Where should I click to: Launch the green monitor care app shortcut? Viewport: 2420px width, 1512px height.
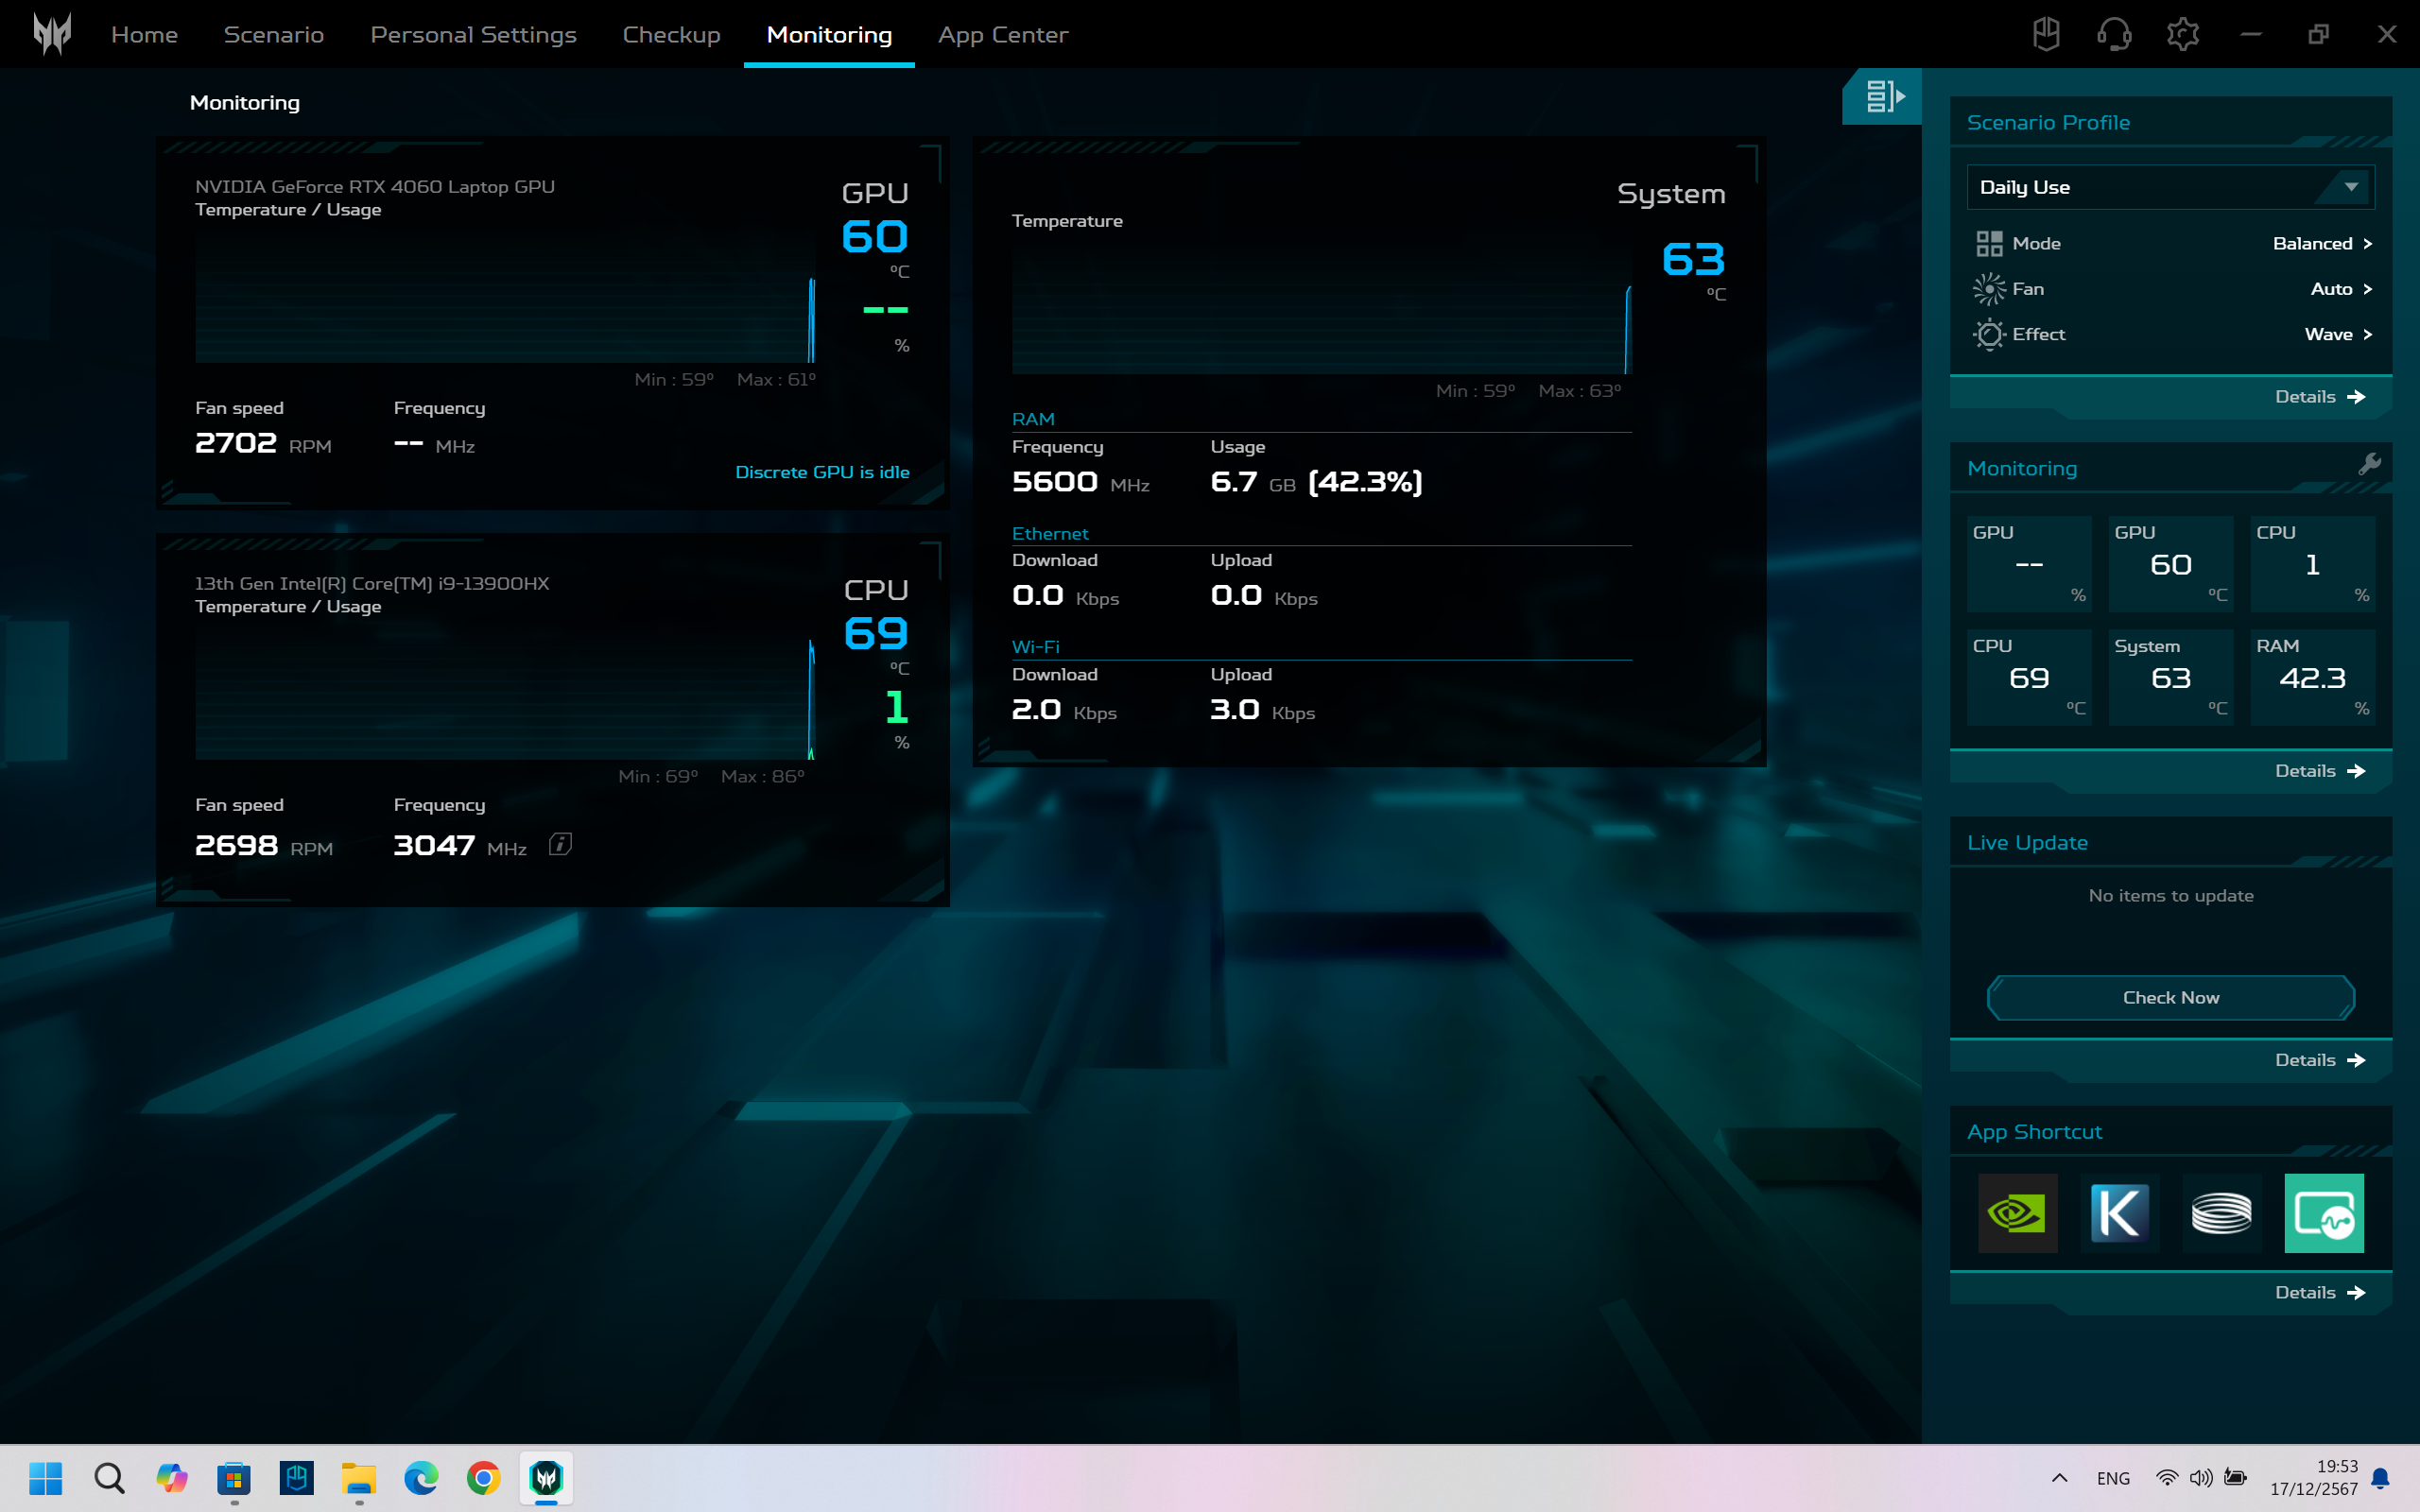coord(2324,1213)
